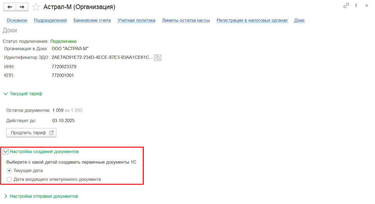Open the Основное tab
This screenshot has height=204, width=375.
click(17, 20)
